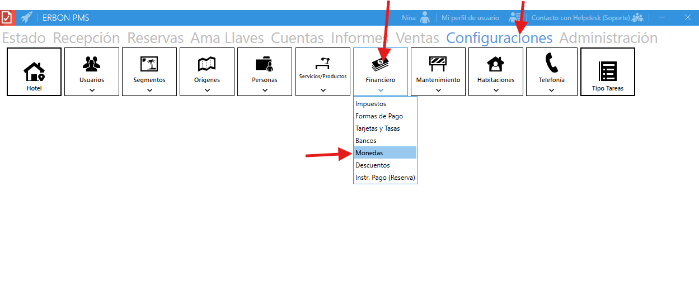The height and width of the screenshot is (287, 699).
Task: Go to the Administración tab
Action: click(x=608, y=38)
